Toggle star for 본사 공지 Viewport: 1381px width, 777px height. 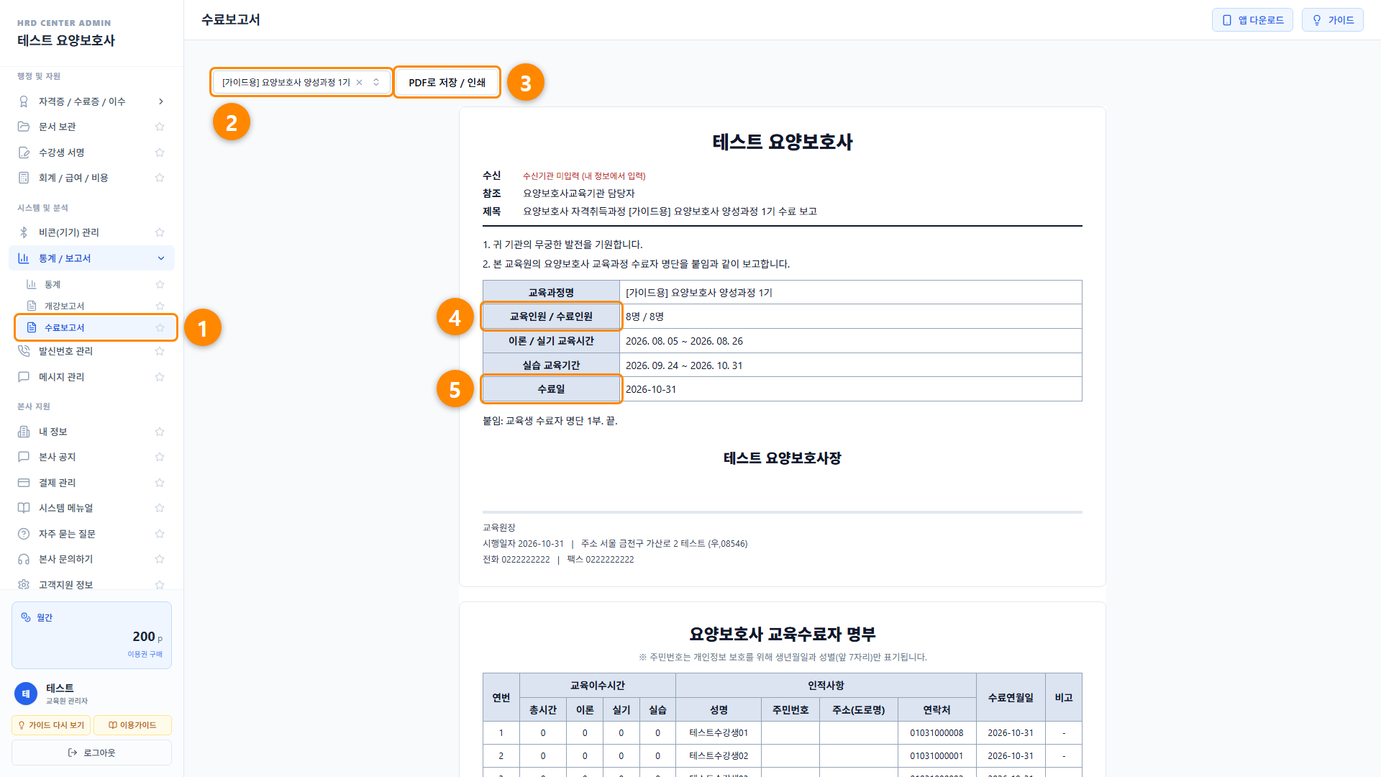(160, 457)
